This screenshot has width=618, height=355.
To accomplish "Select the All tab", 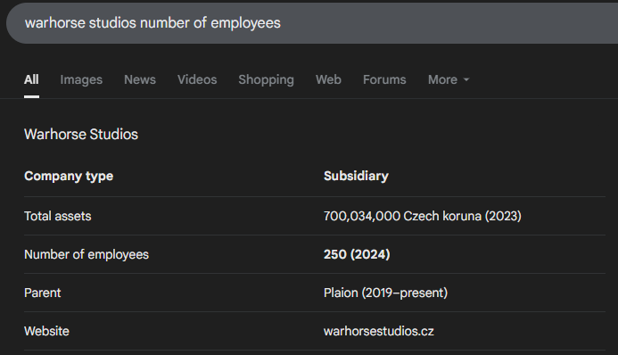I will coord(31,79).
